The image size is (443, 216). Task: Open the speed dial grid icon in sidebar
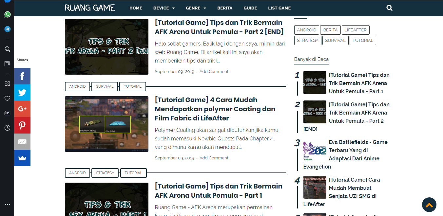point(7,83)
